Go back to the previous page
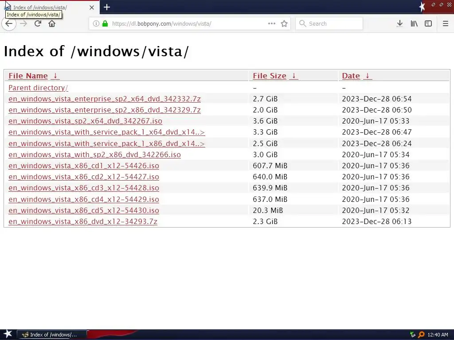The width and height of the screenshot is (454, 340). [x=9, y=24]
